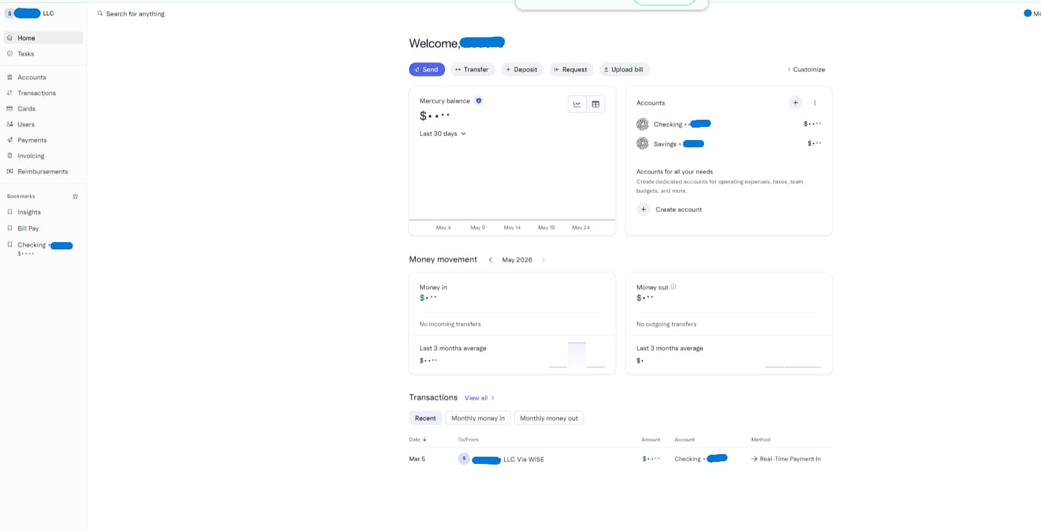Click the May 14 label on the balance chart
1041x530 pixels.
512,228
